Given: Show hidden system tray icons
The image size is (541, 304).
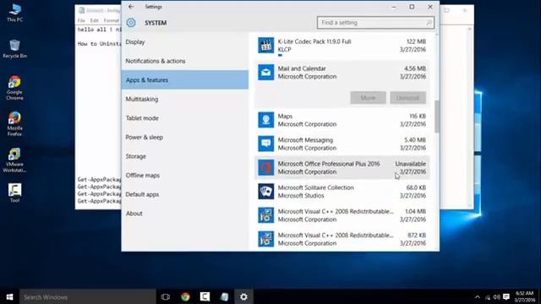Looking at the screenshot, I should click(478, 296).
